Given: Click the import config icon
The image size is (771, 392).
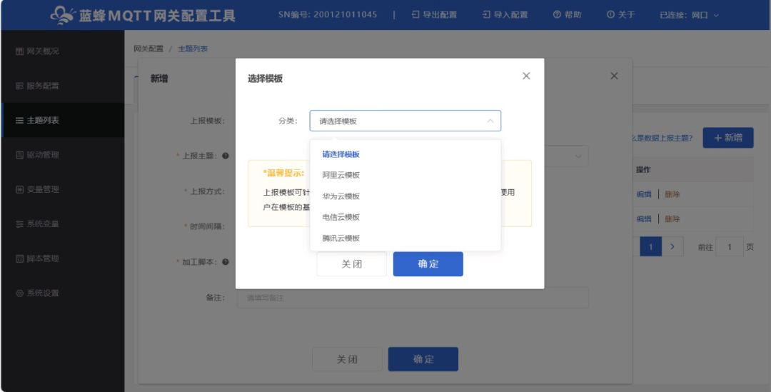Looking at the screenshot, I should coord(486,15).
